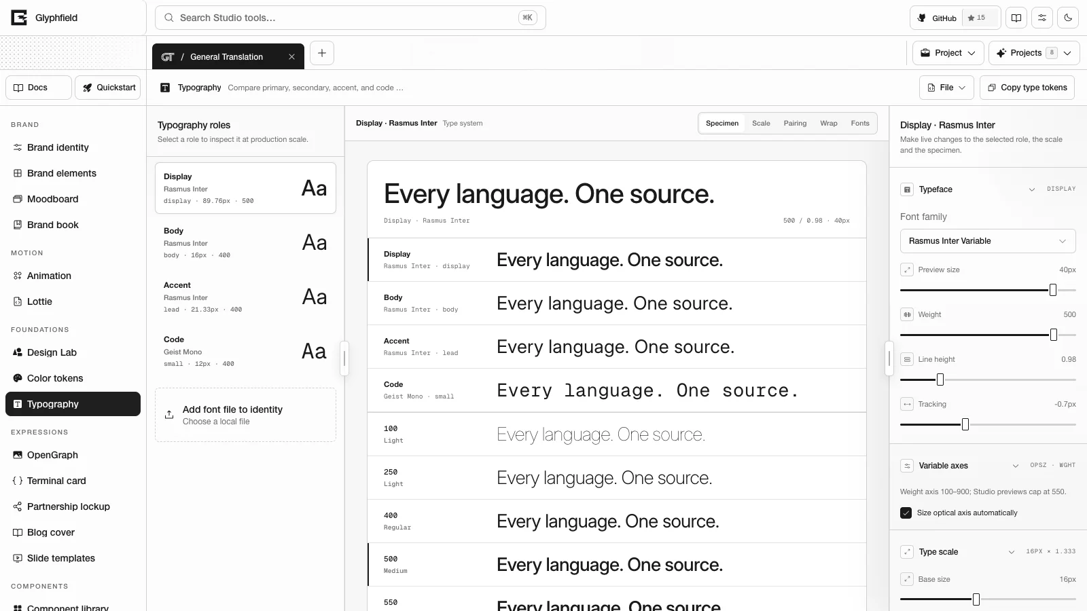Adjust the Base size slider
Image resolution: width=1087 pixels, height=611 pixels.
[x=988, y=599]
